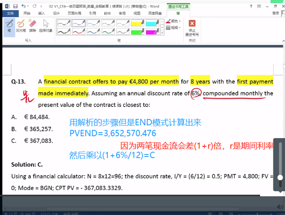Screen dimensions: 285x215
Task: Switch to the Design ribbon tab
Action: click(x=56, y=13)
